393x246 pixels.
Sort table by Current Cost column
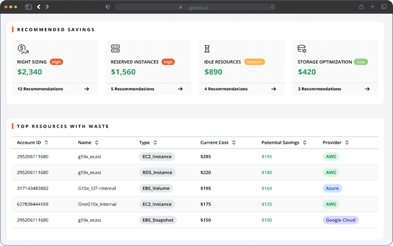pyautogui.click(x=234, y=143)
